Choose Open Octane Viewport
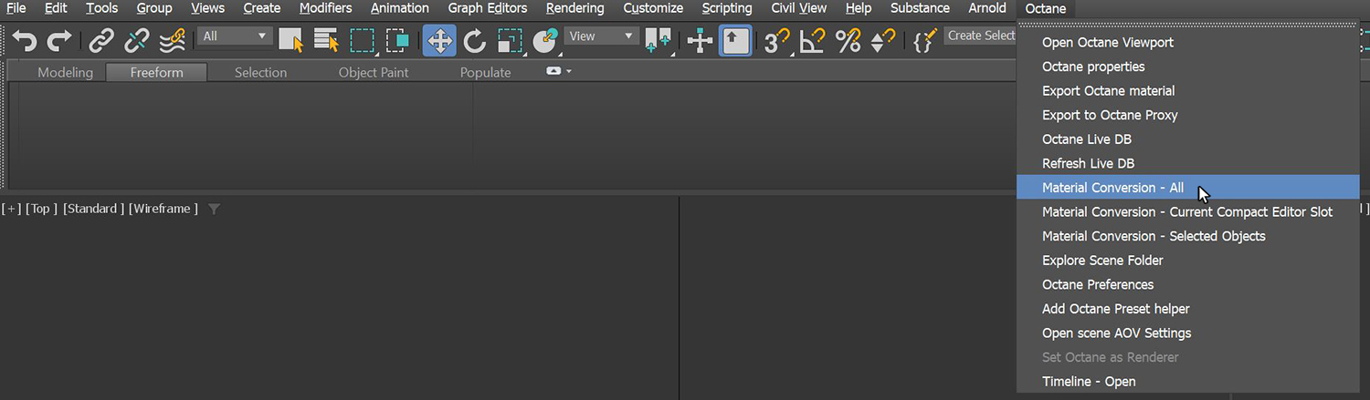This screenshot has height=400, width=1370. 1188,43
